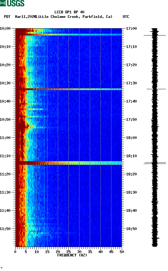Click the 'UTC' timezone label
This screenshot has width=168, height=271.
tap(126, 17)
